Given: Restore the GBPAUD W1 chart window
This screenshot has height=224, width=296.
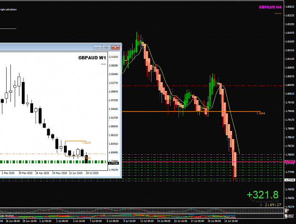Looking at the screenshot, I should click(106, 47).
